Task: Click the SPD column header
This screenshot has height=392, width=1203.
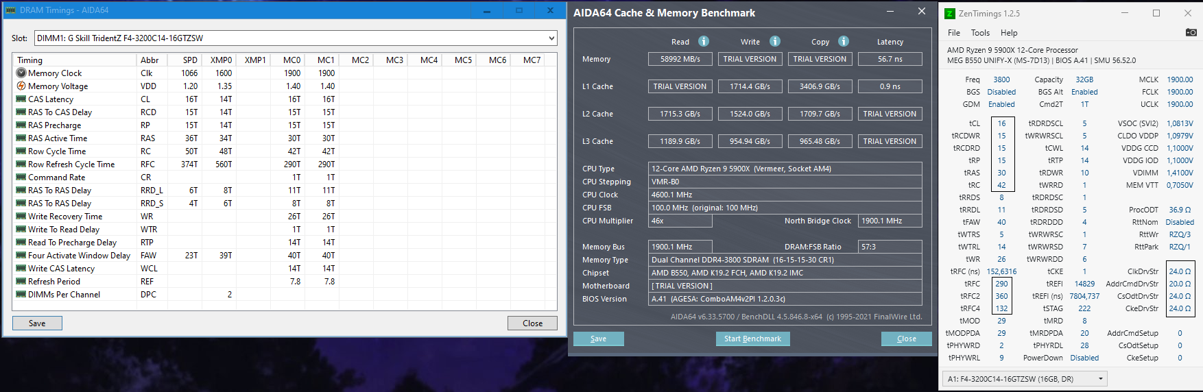Action: (184, 60)
